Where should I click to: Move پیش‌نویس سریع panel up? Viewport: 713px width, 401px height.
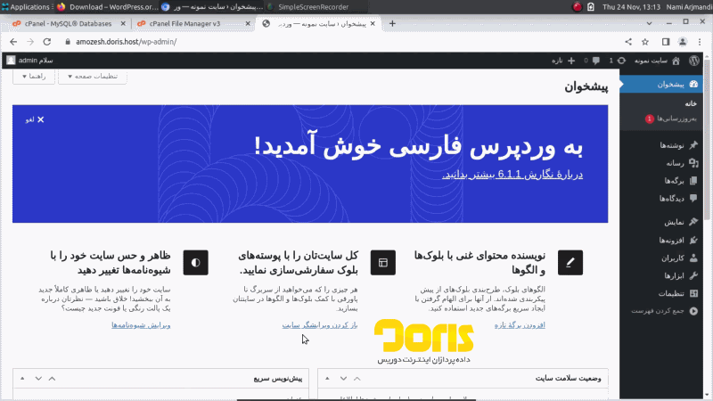pos(53,378)
